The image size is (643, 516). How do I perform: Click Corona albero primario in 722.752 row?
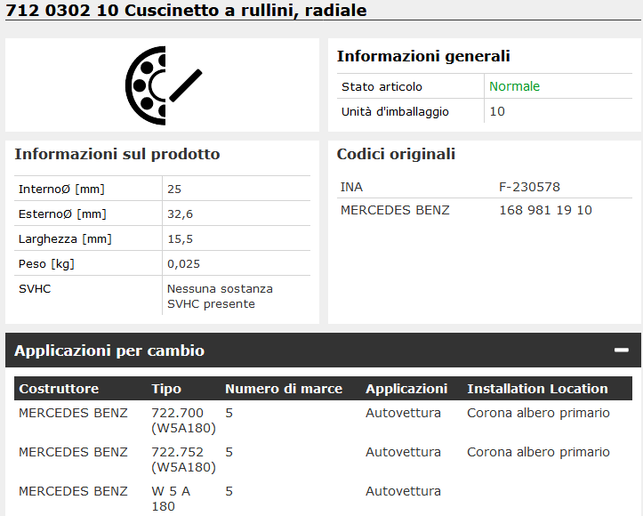pos(538,452)
